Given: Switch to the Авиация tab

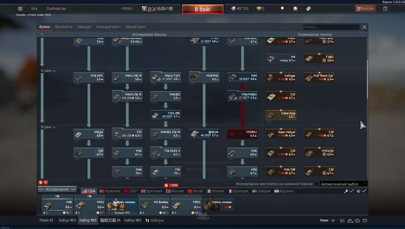Looking at the screenshot, I should [84, 27].
